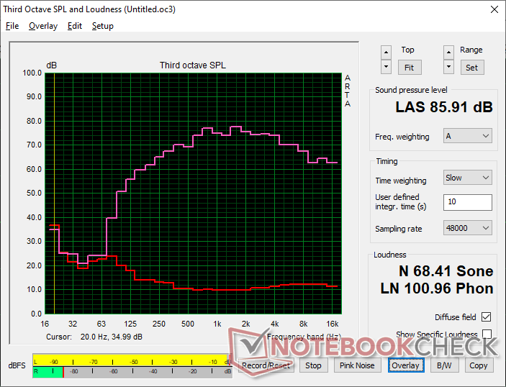Expand the Time weighting dropdown

[x=468, y=178]
